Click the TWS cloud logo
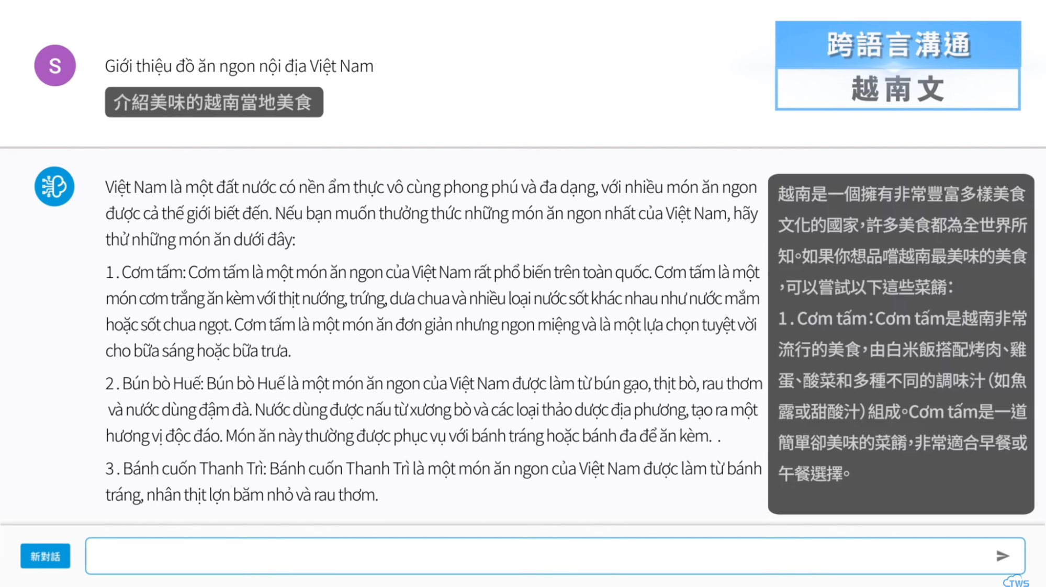Viewport: 1046px width, 587px height. click(1016, 581)
